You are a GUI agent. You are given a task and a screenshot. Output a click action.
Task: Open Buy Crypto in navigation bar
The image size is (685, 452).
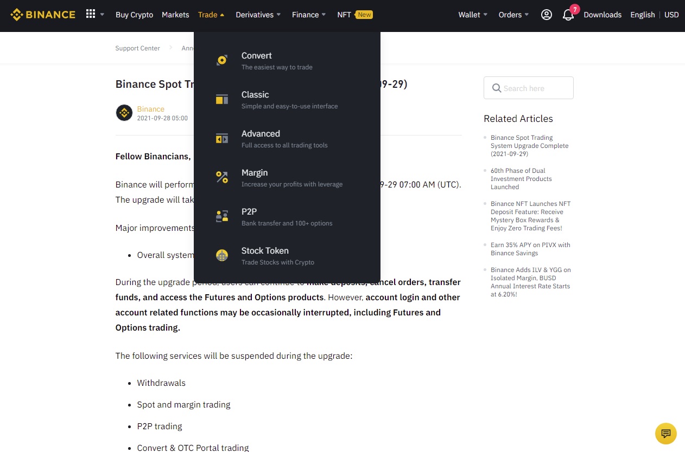point(134,15)
